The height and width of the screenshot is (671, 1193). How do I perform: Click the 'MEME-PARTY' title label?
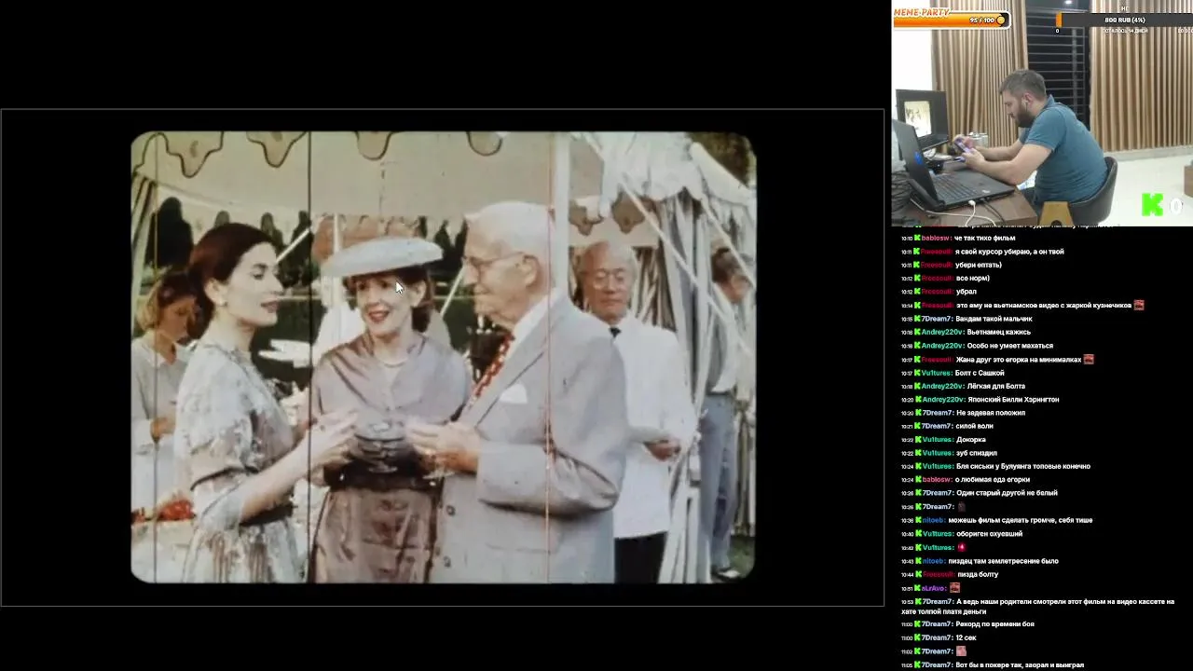point(922,12)
